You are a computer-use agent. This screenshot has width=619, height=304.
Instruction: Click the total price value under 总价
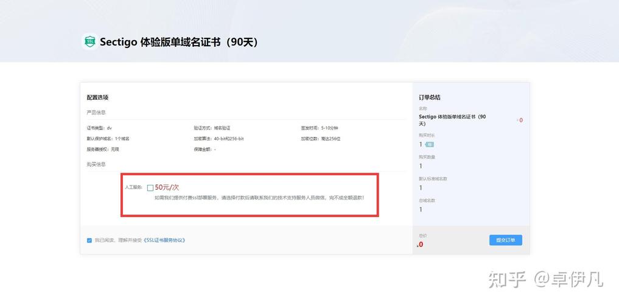(x=421, y=244)
